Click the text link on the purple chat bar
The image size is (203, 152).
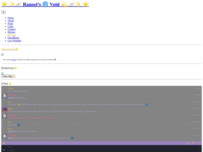(x=187, y=143)
